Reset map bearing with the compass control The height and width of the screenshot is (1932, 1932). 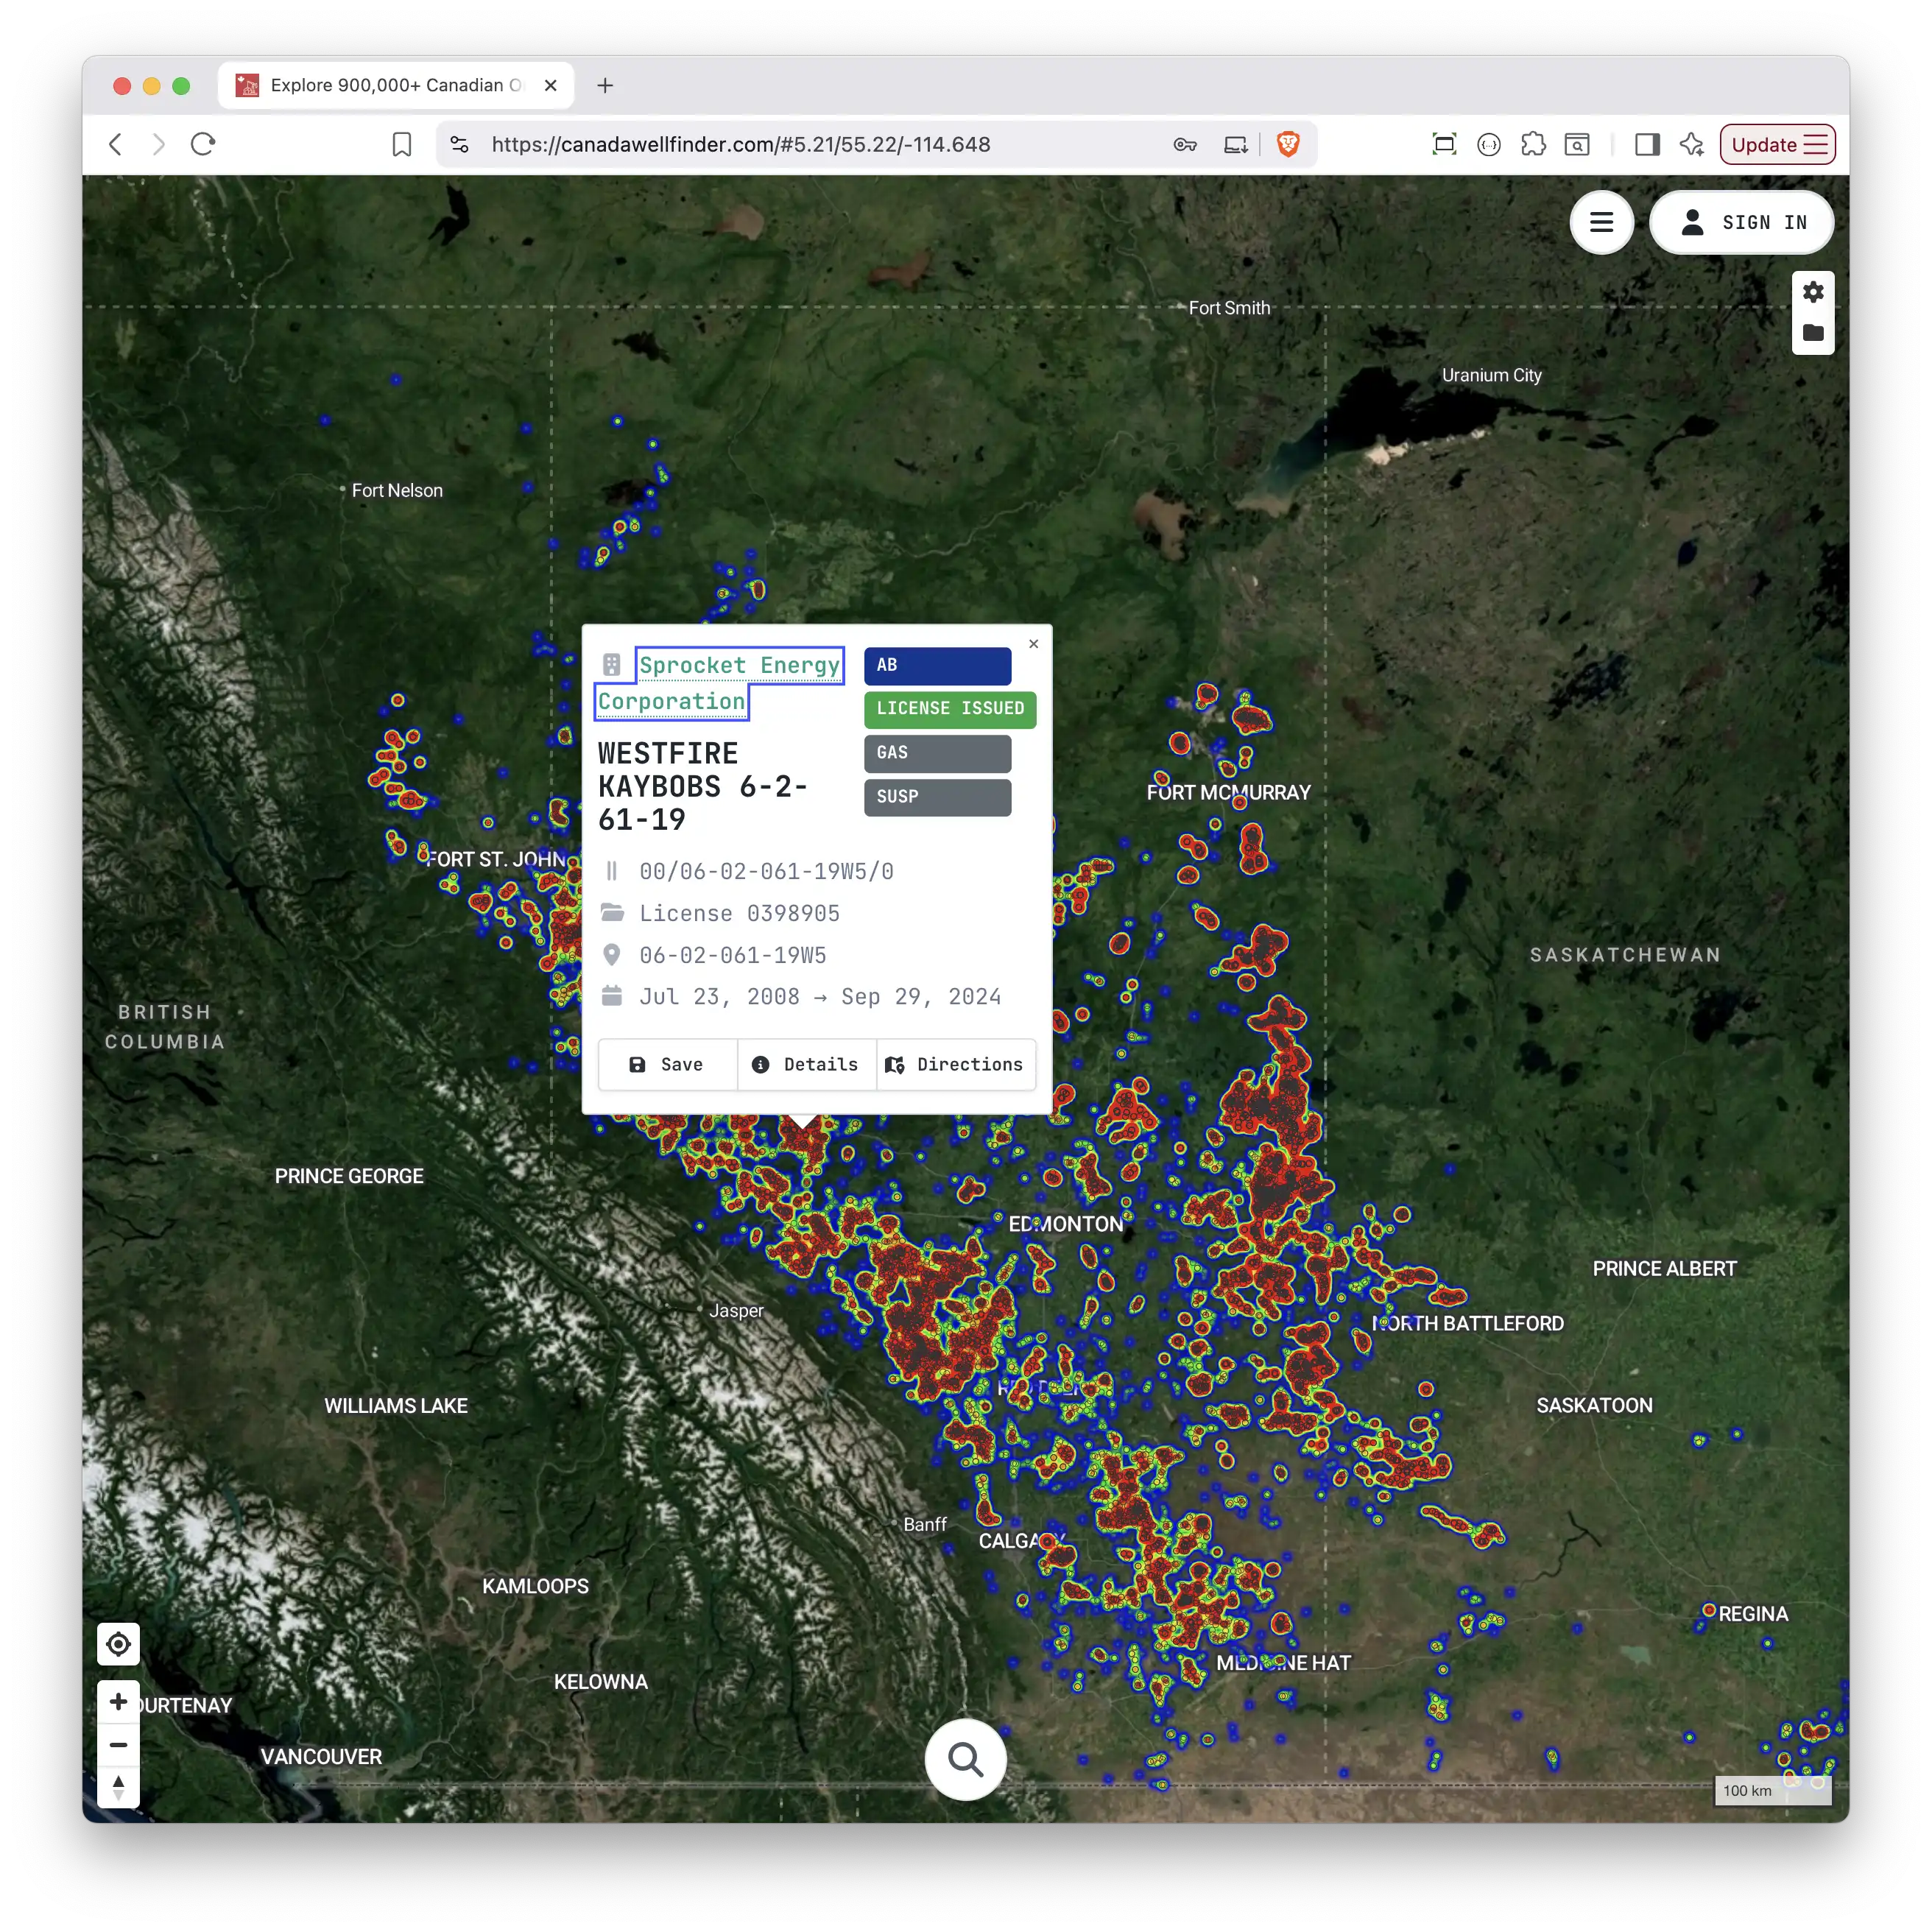(118, 1786)
